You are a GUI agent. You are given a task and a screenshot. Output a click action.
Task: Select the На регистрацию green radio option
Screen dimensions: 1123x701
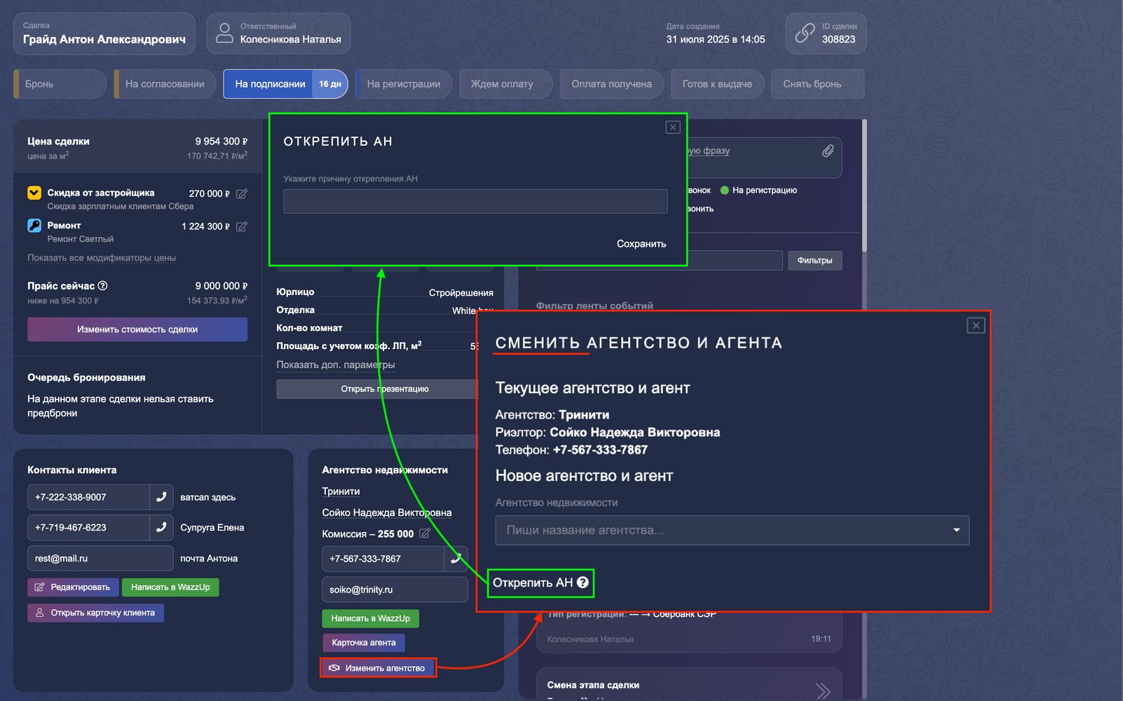pyautogui.click(x=725, y=190)
